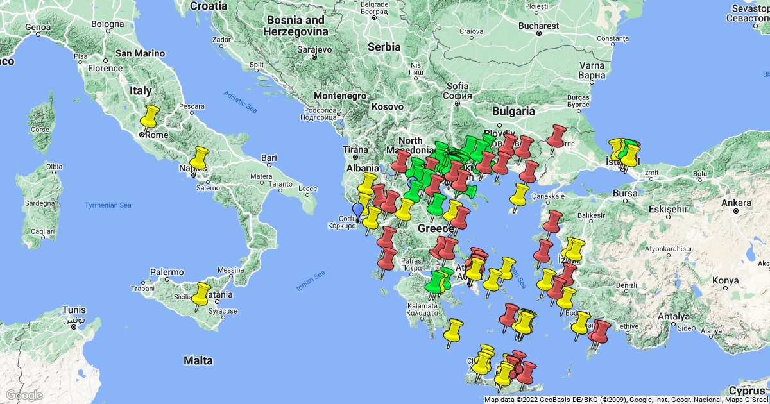The width and height of the screenshot is (770, 404).
Task: Click the Google logo on the map
Action: [x=24, y=395]
